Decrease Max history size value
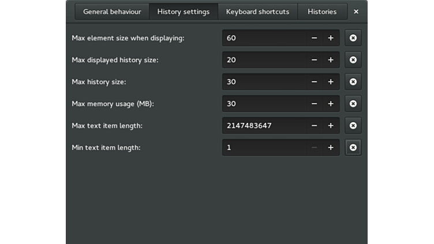 point(314,81)
